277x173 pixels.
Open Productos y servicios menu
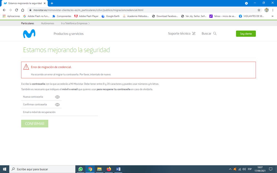[x=69, y=34]
